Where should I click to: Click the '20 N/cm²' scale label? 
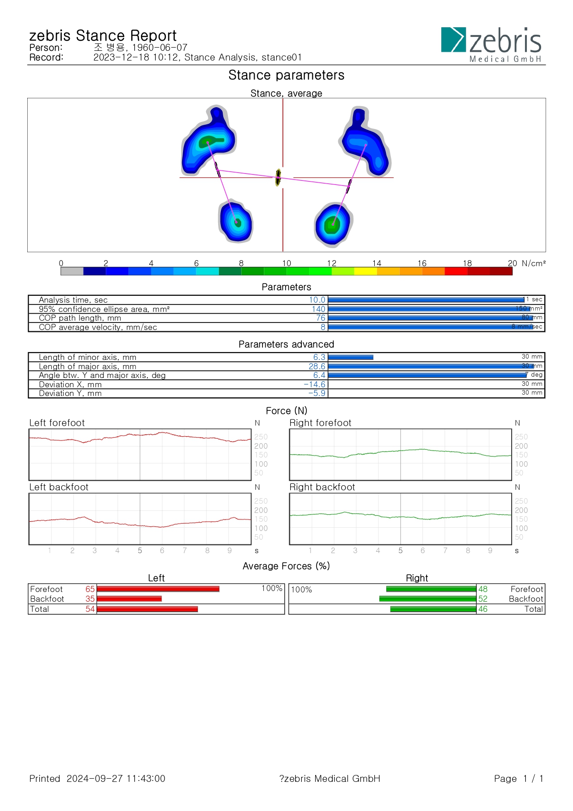point(527,263)
